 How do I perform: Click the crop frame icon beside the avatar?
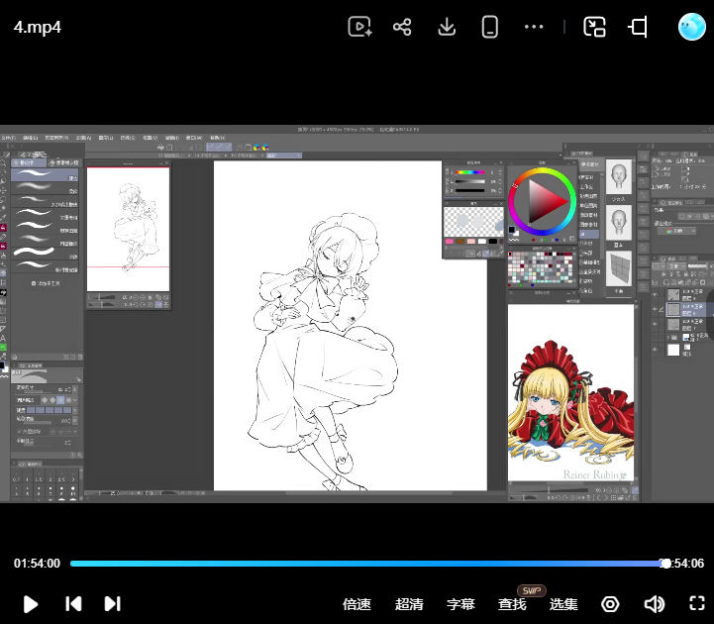(x=638, y=27)
